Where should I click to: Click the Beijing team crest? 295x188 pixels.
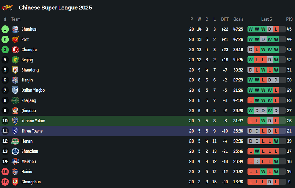(15, 60)
